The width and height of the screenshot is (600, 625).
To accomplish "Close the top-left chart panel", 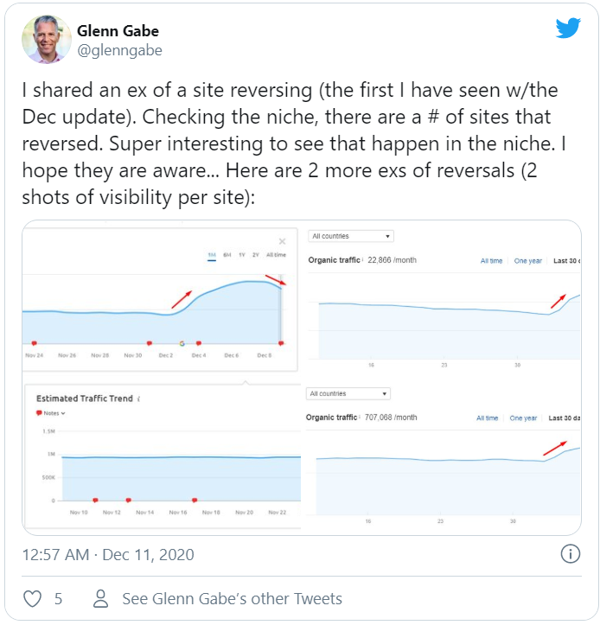I will click(282, 242).
